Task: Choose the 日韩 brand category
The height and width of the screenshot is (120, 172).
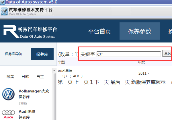Action: (x=25, y=77)
